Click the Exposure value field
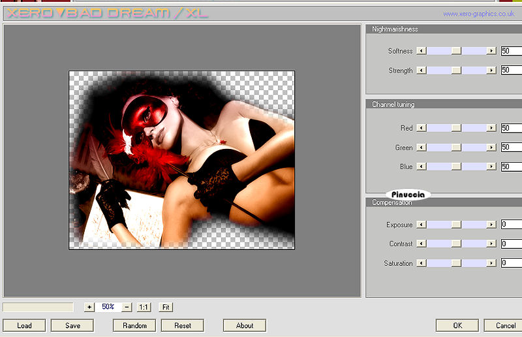The image size is (522, 337). [x=512, y=224]
